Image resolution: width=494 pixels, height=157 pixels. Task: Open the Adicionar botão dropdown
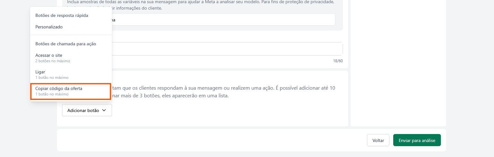tap(87, 110)
